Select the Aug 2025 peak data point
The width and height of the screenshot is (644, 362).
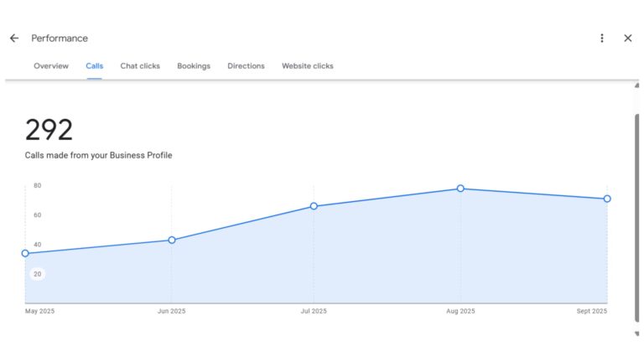tap(460, 189)
